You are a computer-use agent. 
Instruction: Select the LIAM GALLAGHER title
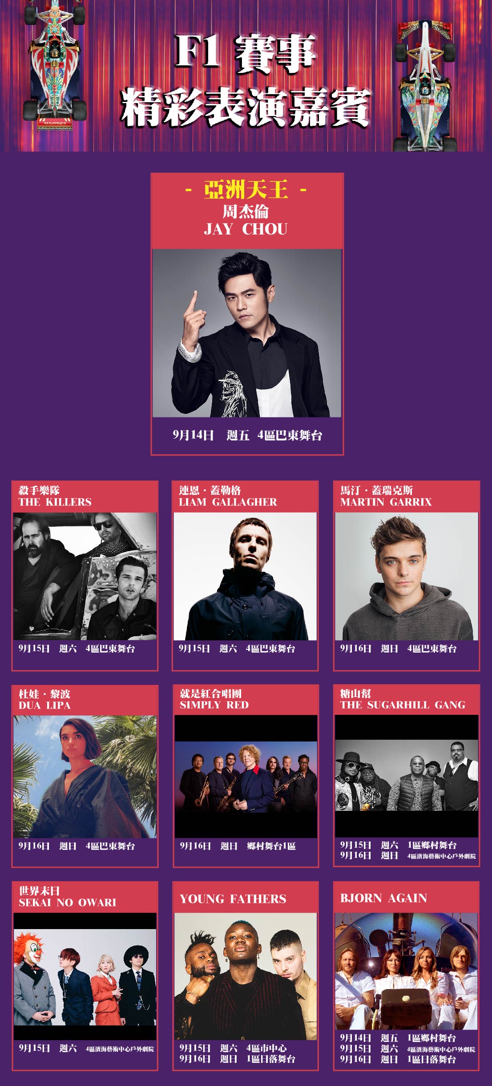[228, 502]
